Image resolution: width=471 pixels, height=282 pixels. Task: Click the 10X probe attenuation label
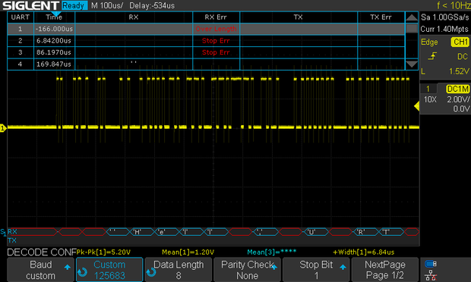click(x=430, y=99)
